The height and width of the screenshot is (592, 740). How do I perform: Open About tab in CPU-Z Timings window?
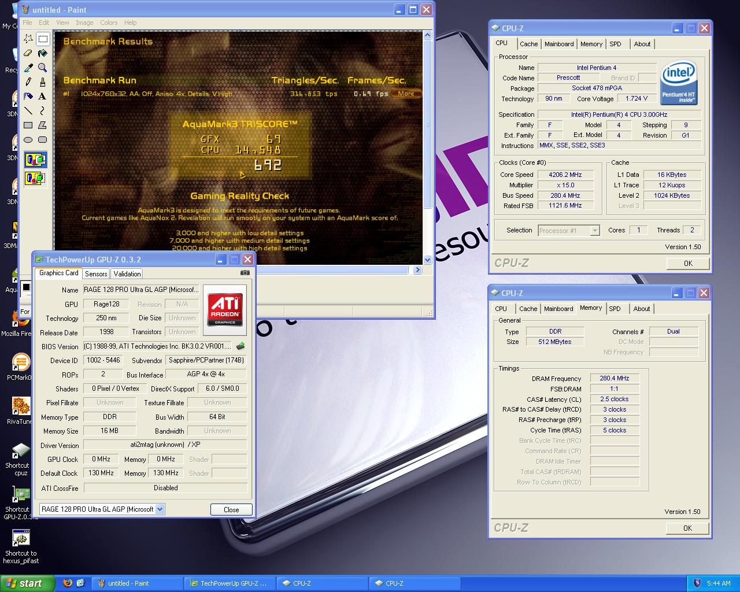point(642,309)
